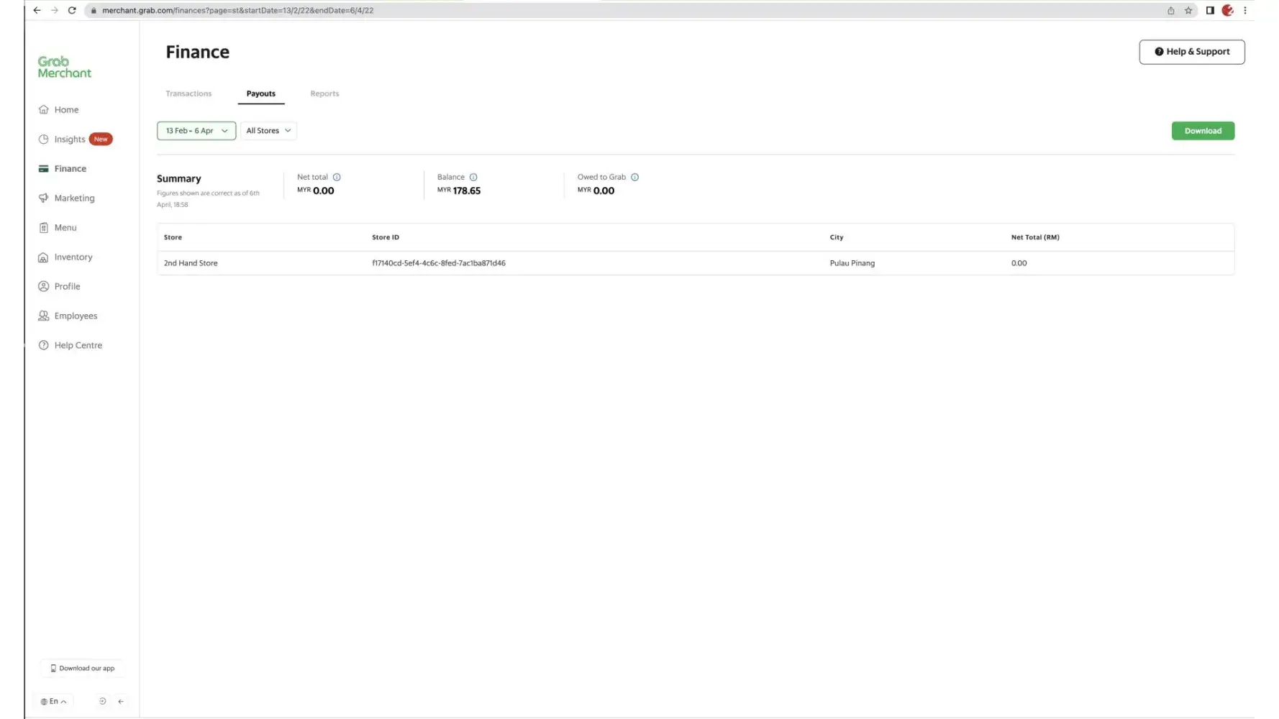Image resolution: width=1279 pixels, height=719 pixels.
Task: Open the All Stores filter dropdown
Action: pyautogui.click(x=268, y=131)
